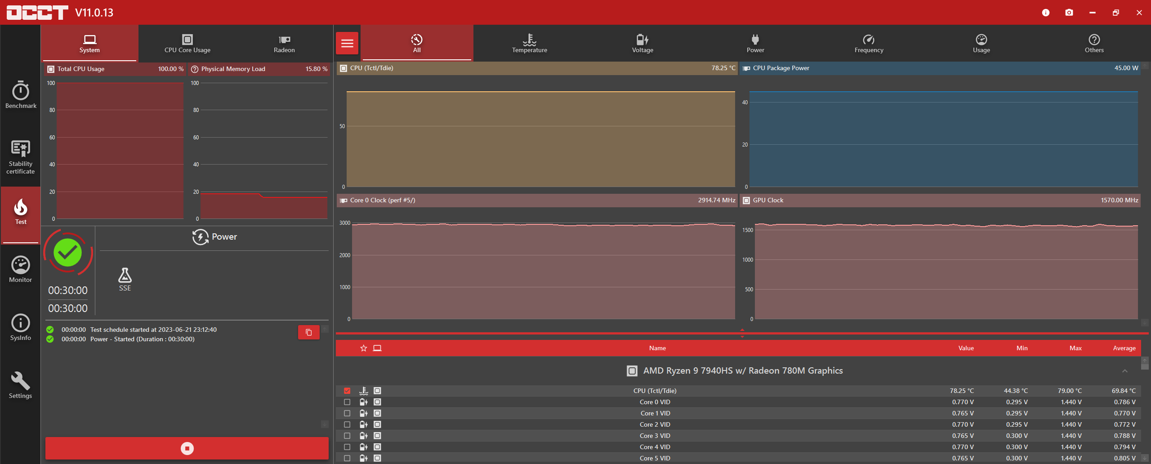Open the Monitor section
1151x464 pixels.
tap(21, 269)
